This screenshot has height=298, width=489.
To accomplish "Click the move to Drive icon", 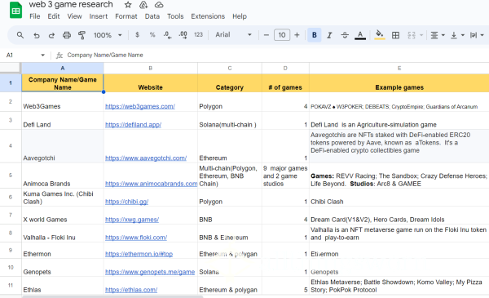I will [x=143, y=5].
